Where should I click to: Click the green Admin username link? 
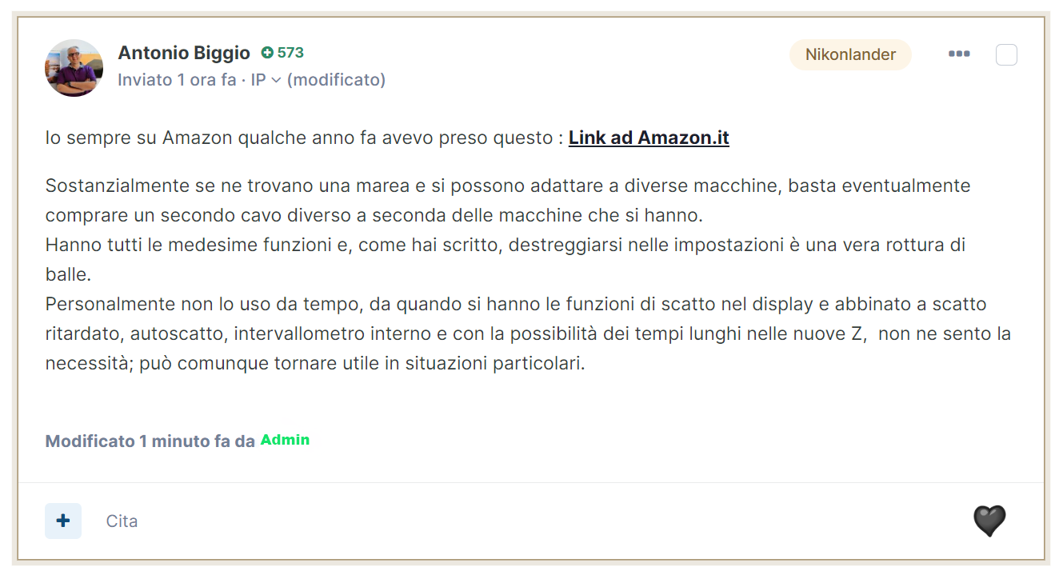285,440
